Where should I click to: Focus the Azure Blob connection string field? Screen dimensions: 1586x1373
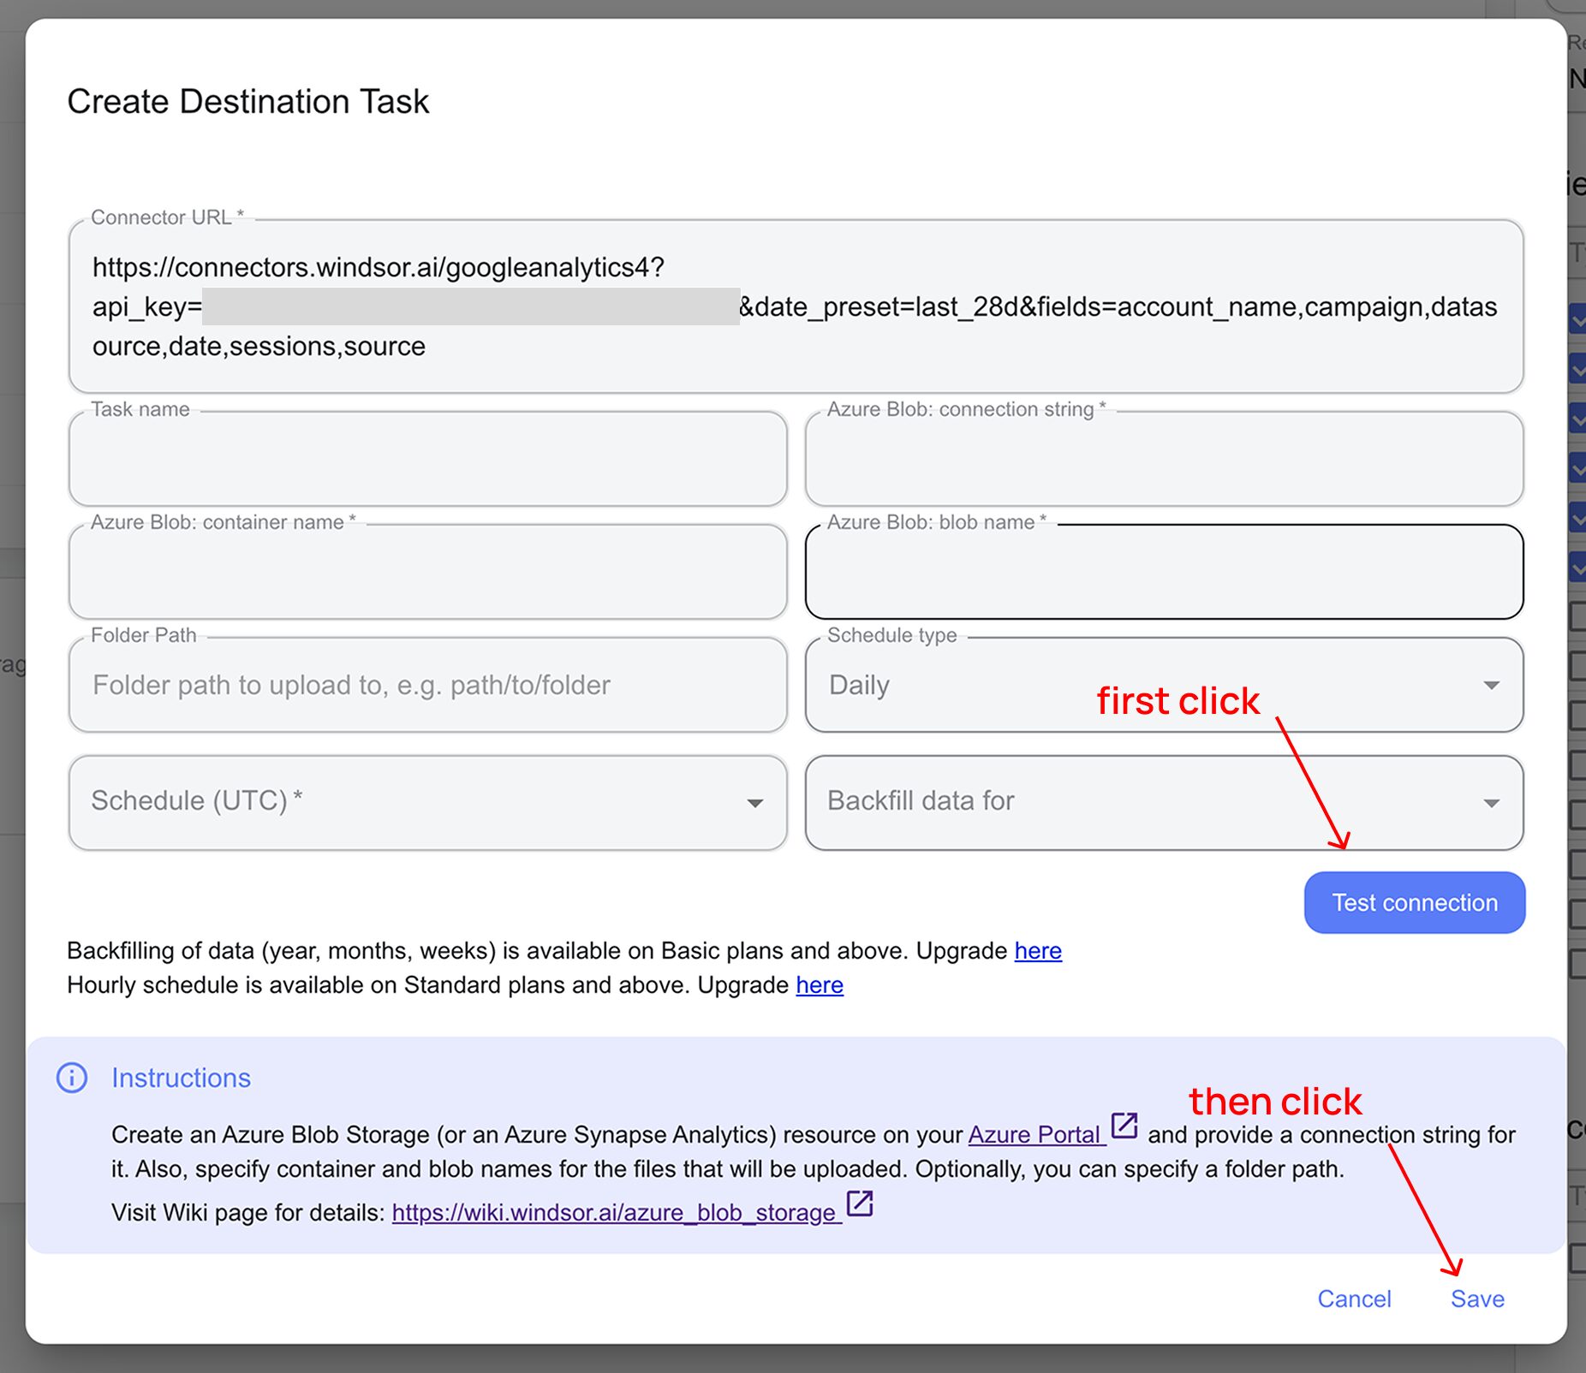[x=1164, y=460]
